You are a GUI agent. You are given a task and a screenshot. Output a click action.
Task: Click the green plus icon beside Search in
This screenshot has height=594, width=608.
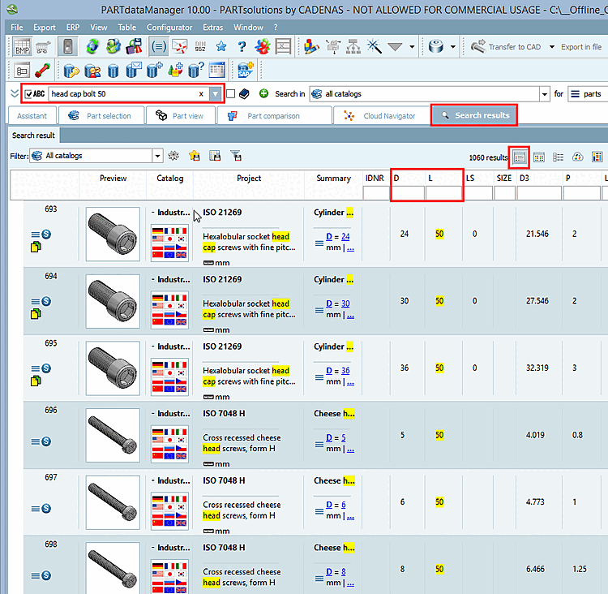(x=263, y=94)
